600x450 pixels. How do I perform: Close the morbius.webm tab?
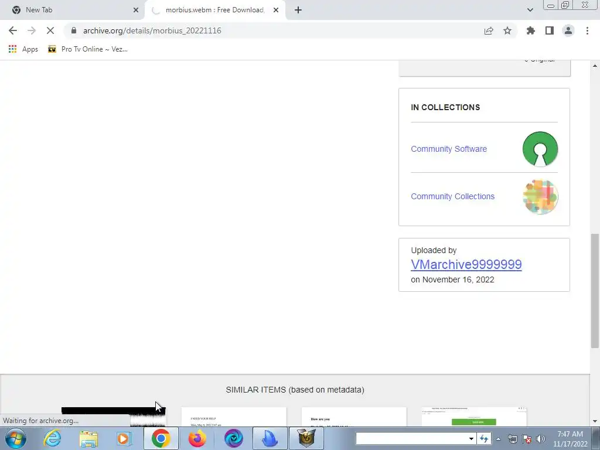(x=276, y=10)
